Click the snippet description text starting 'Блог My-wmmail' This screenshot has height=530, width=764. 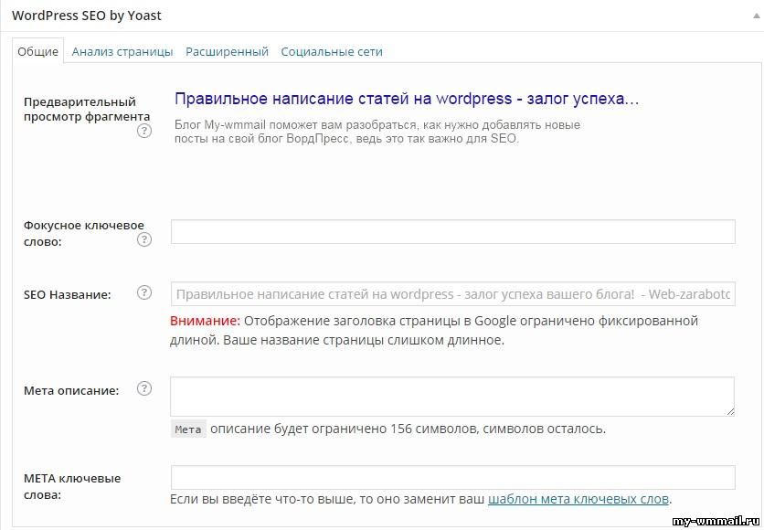click(x=377, y=132)
